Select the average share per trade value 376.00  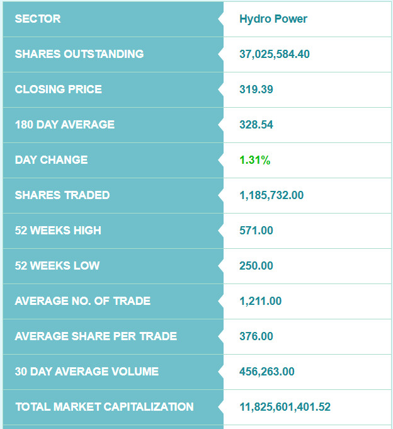[256, 336]
